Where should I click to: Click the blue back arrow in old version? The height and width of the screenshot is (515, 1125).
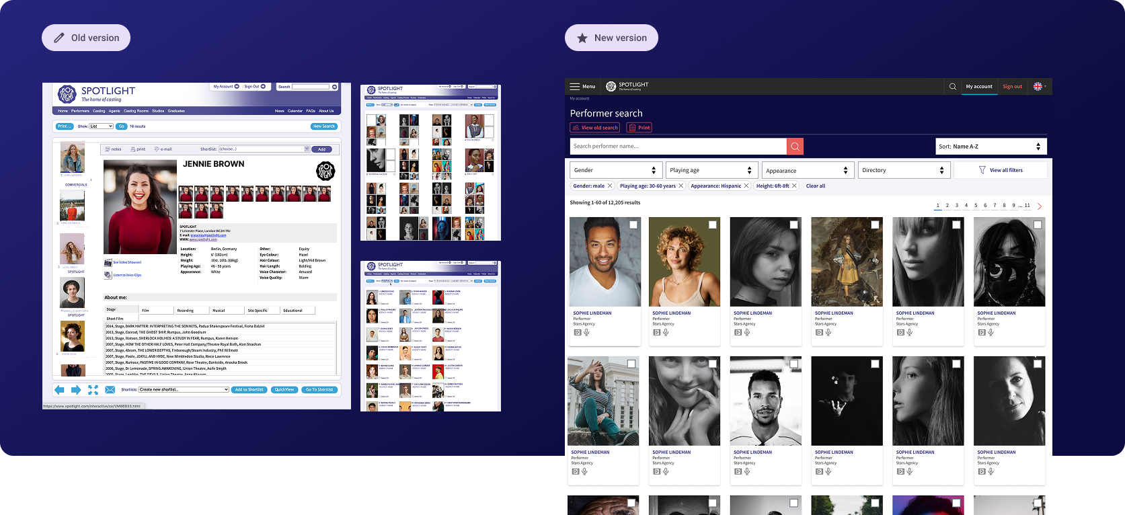point(59,390)
